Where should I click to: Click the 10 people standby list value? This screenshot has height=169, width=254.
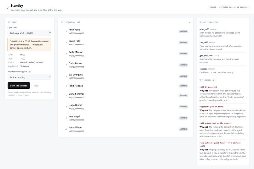25,66
